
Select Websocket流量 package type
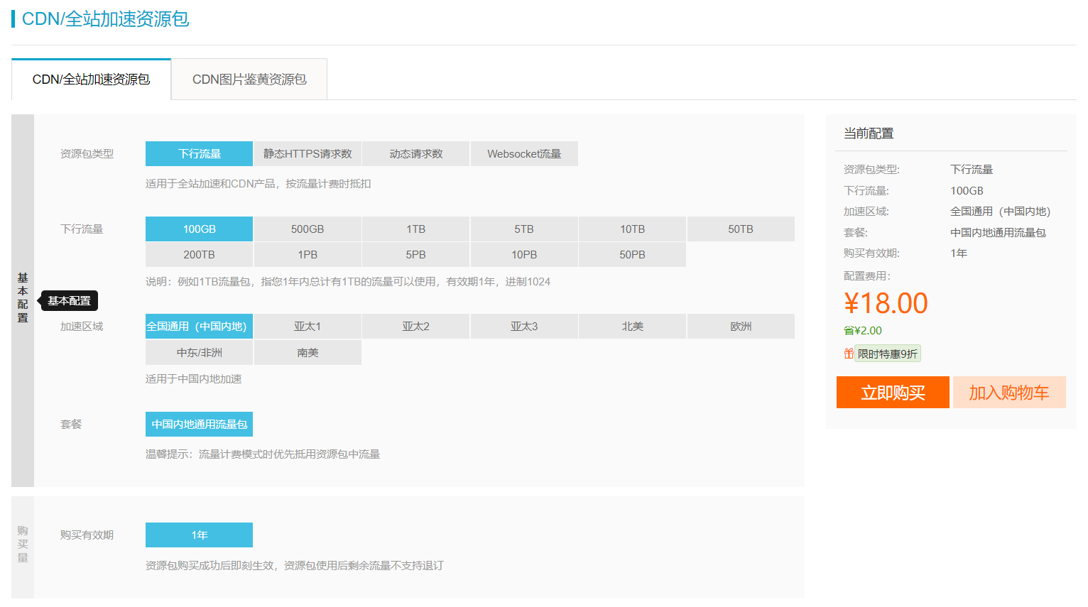pos(524,154)
